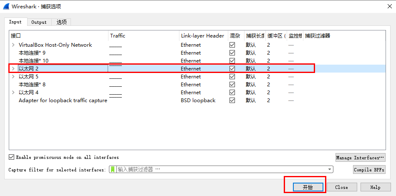Viewport: 396px width, 196px height.
Task: Select Adapter for loopback traffic capture
Action: click(x=63, y=101)
